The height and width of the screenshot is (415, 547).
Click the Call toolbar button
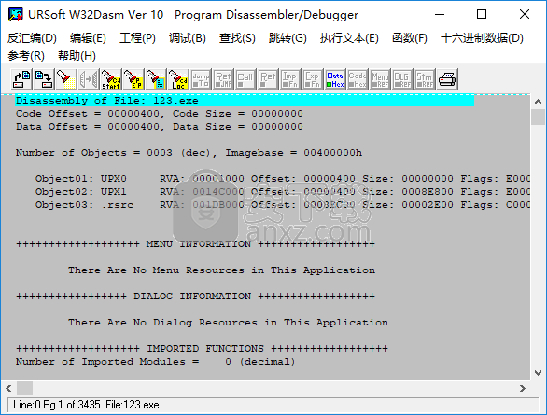tap(245, 79)
